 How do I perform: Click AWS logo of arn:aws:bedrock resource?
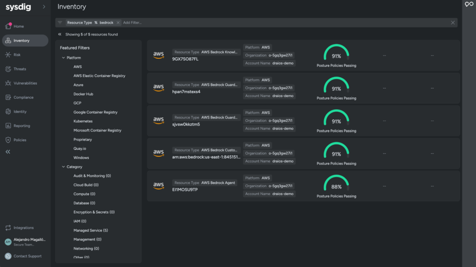click(159, 153)
